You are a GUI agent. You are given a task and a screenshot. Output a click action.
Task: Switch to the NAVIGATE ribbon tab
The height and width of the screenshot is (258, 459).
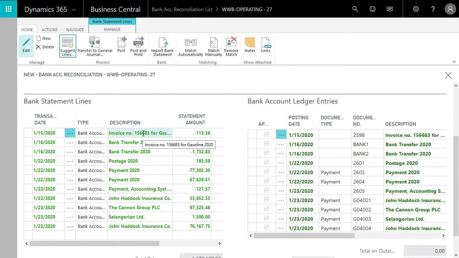pos(75,30)
